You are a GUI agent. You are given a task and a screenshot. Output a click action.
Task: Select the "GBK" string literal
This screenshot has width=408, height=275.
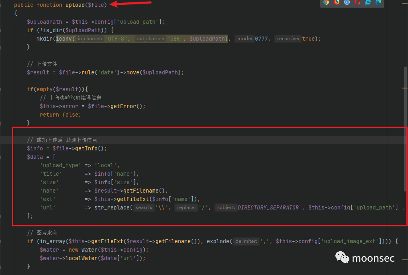pyautogui.click(x=175, y=39)
